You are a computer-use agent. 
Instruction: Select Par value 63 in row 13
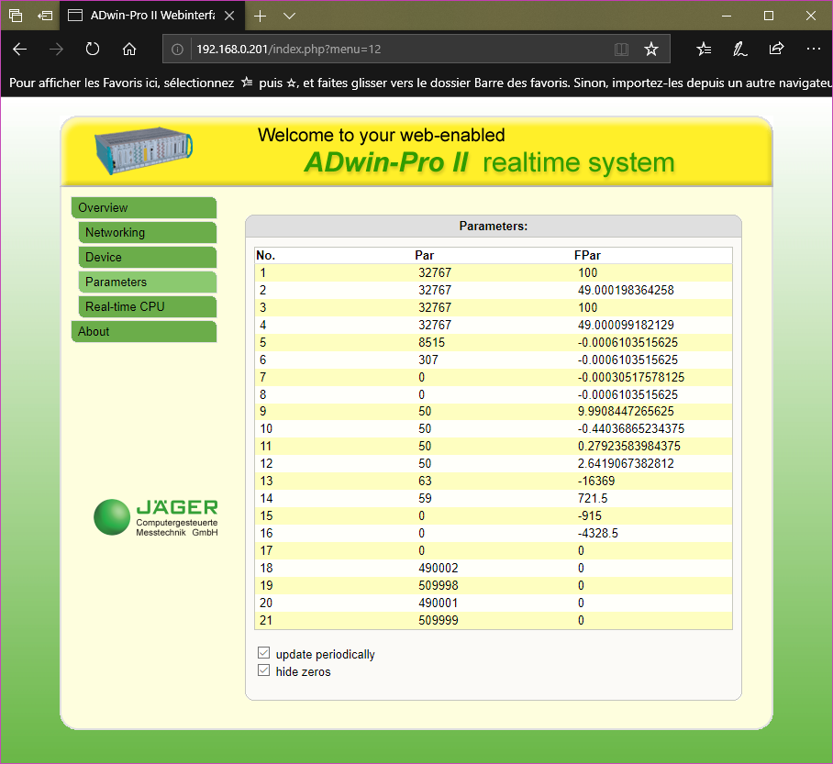[425, 482]
